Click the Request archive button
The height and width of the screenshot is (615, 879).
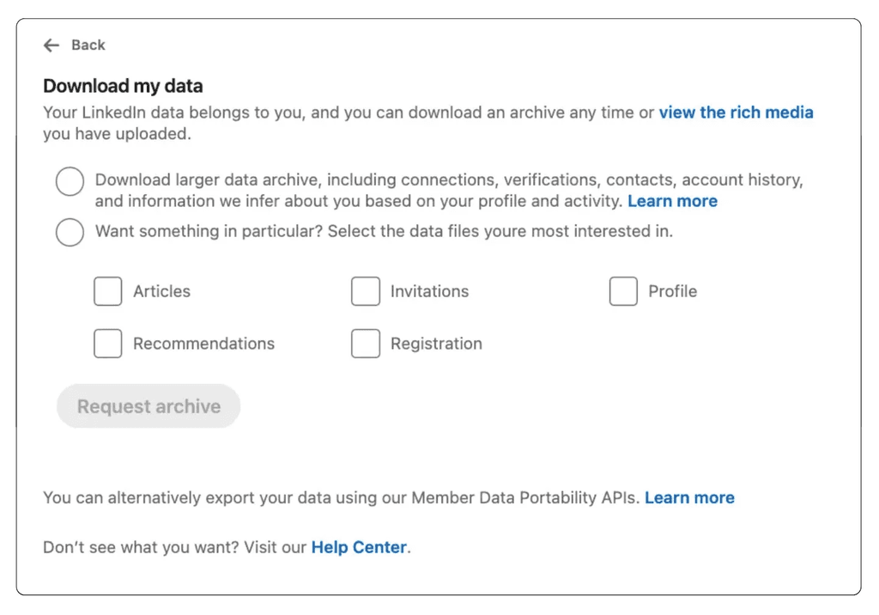pyautogui.click(x=148, y=405)
